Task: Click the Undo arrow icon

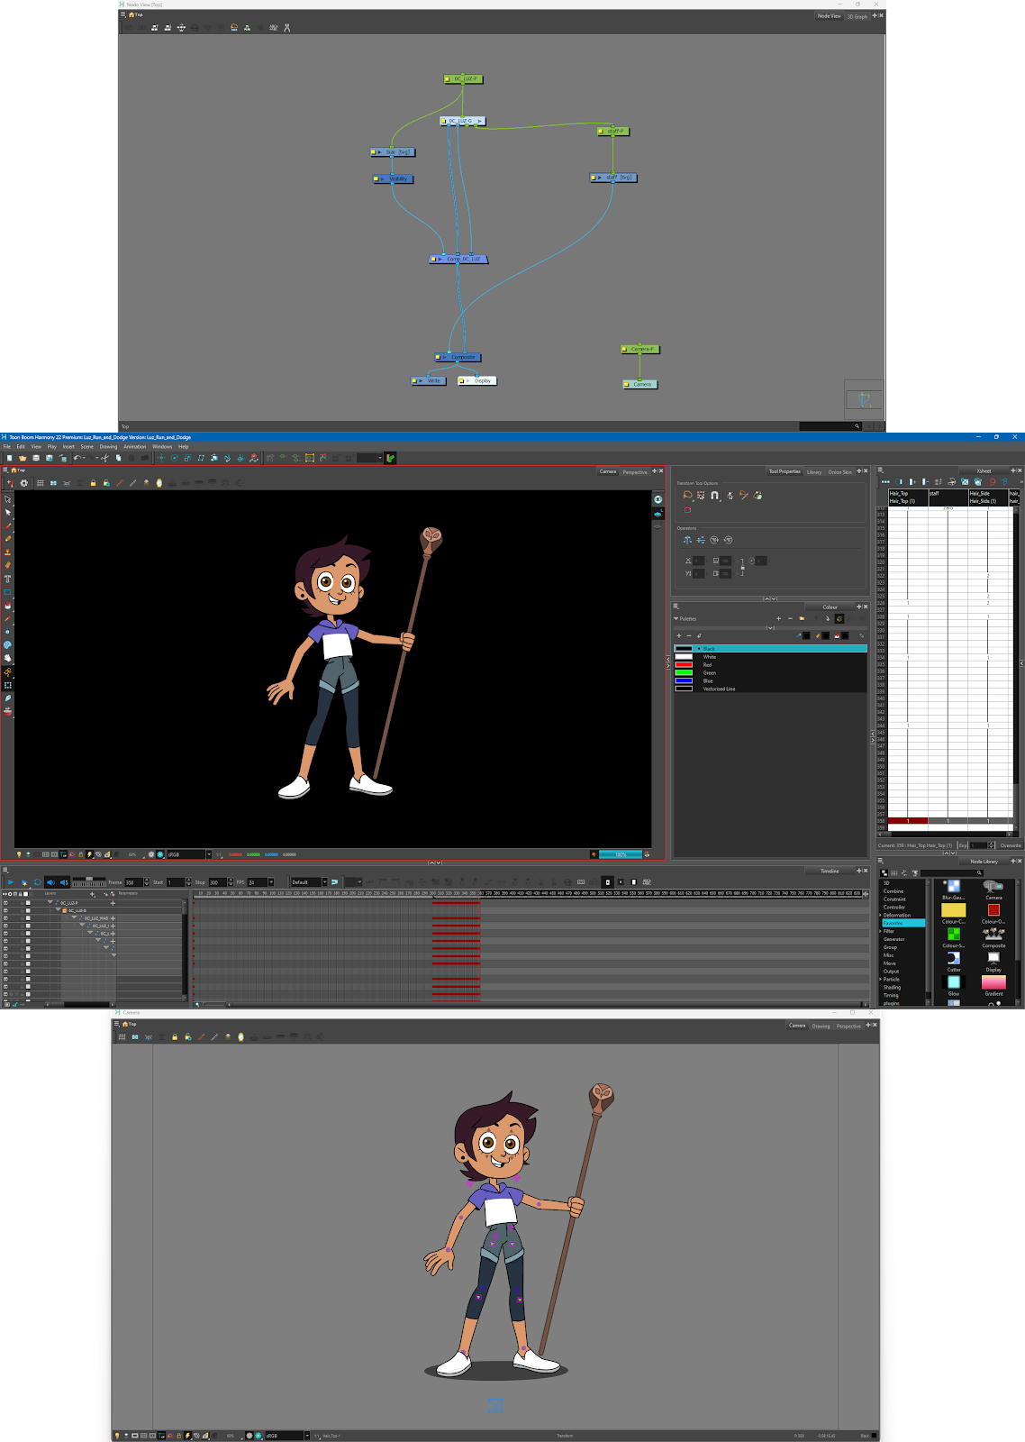Action: (x=77, y=458)
